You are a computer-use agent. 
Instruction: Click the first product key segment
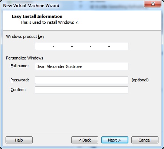[x=44, y=46]
